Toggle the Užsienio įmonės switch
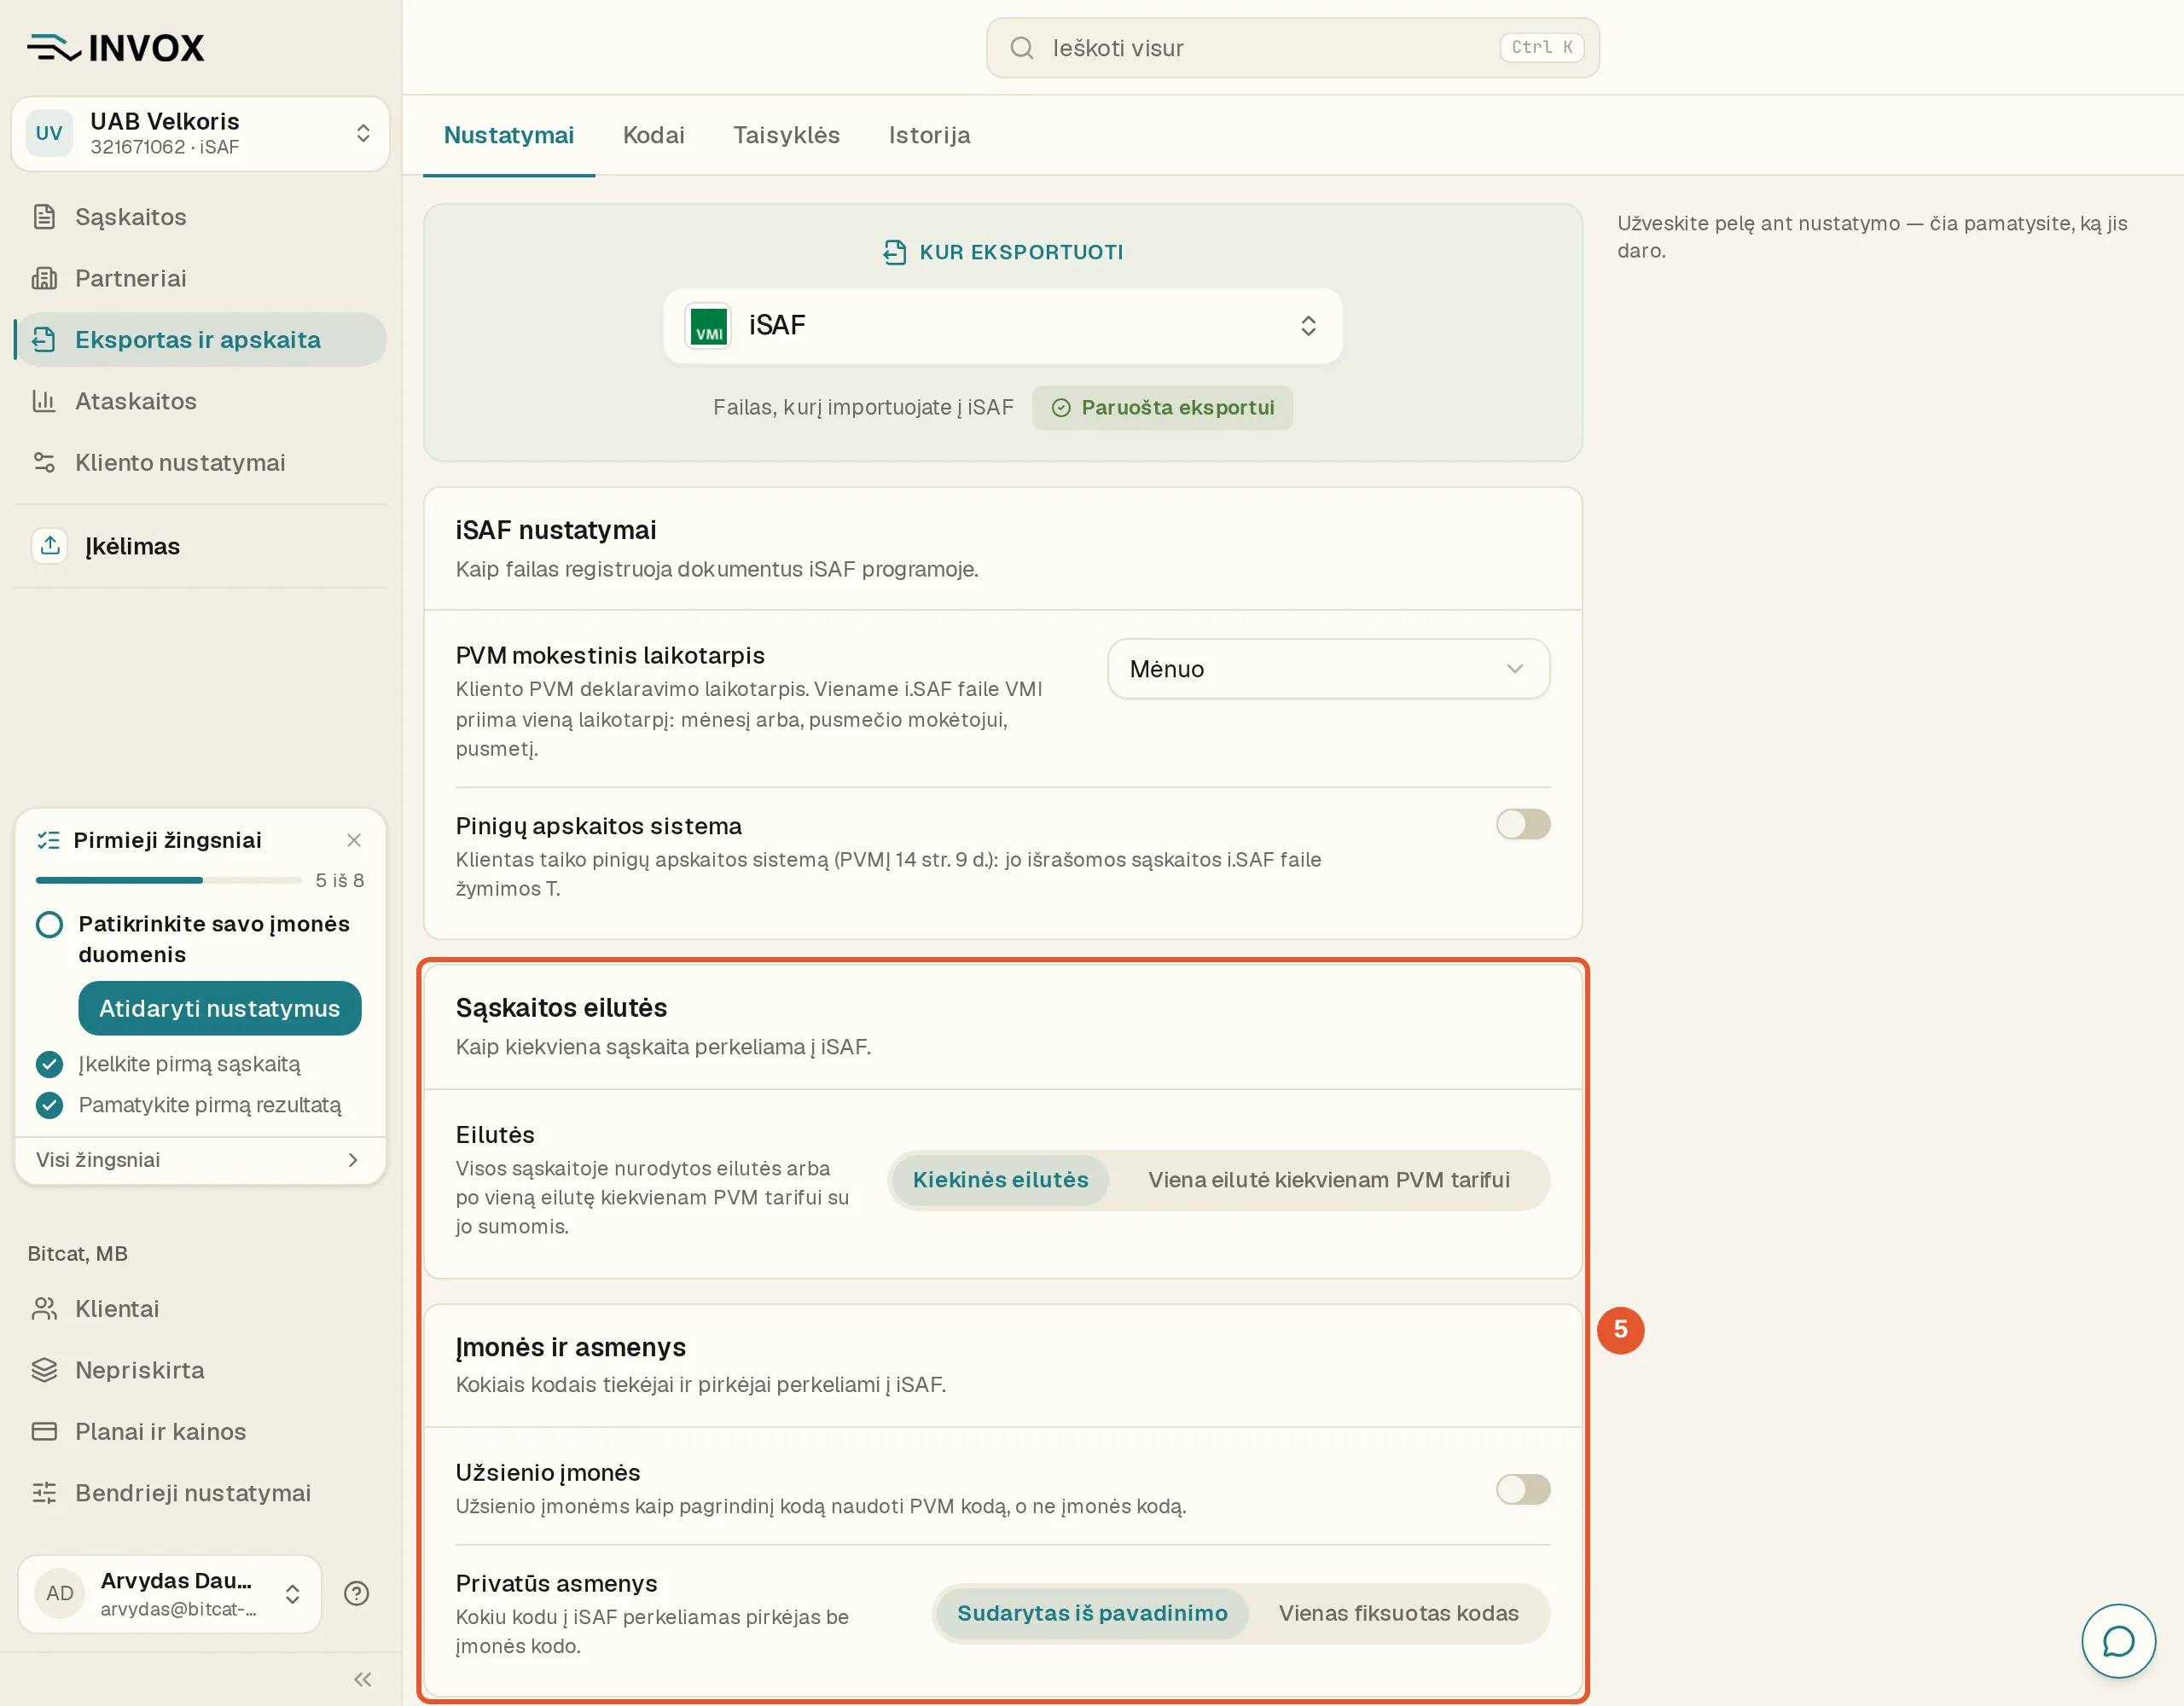This screenshot has height=1706, width=2184. click(1522, 1489)
